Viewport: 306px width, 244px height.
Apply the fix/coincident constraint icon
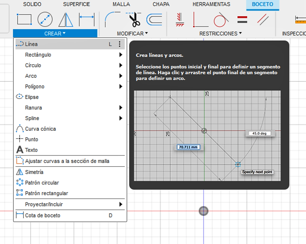(x=180, y=20)
